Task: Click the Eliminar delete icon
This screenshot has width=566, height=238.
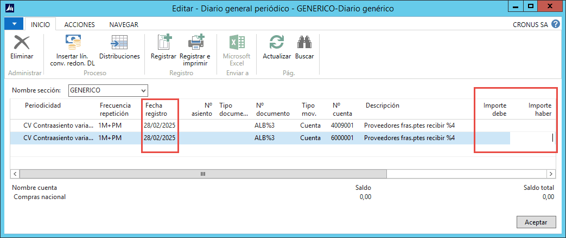Action: pyautogui.click(x=22, y=43)
